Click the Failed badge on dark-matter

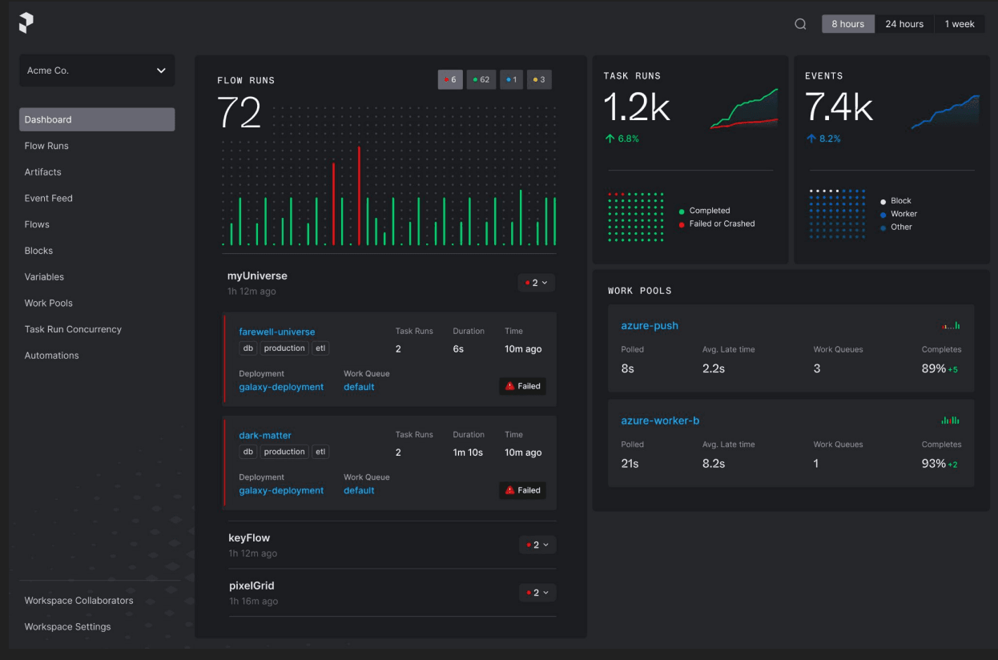(x=522, y=490)
